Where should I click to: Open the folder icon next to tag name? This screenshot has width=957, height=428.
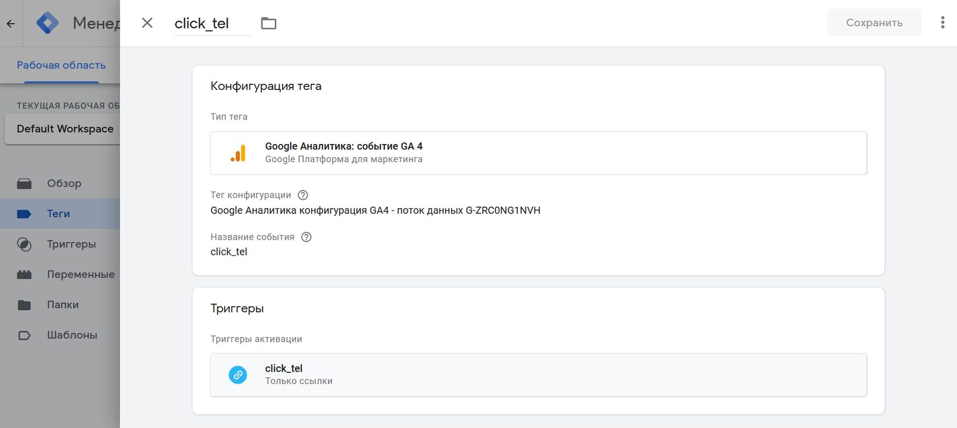click(268, 23)
